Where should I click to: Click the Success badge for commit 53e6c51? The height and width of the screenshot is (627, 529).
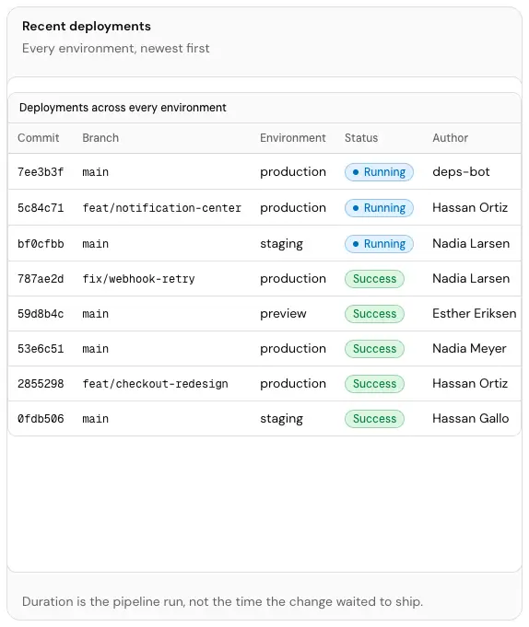click(x=374, y=349)
